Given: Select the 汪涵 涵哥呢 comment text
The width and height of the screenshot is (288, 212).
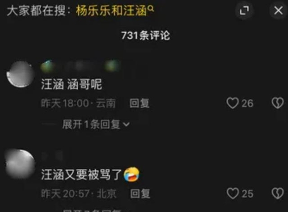Looking at the screenshot, I should point(72,84).
